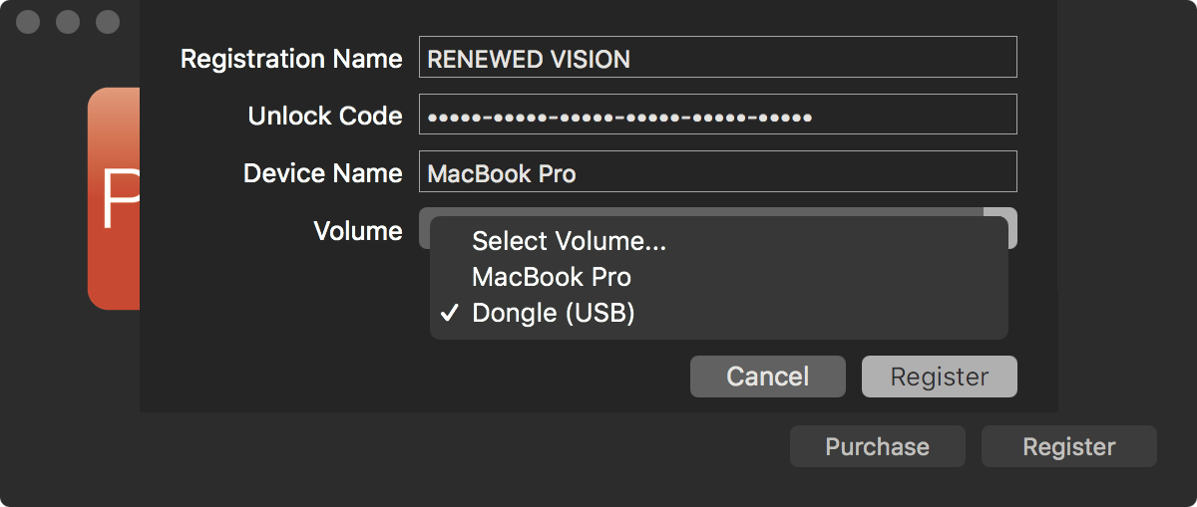The height and width of the screenshot is (507, 1197).
Task: Click the Device Name label
Action: click(323, 173)
